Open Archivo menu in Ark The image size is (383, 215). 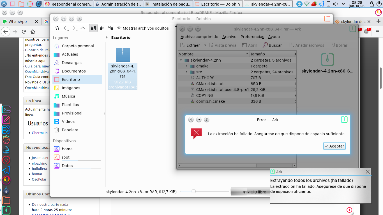(x=229, y=37)
